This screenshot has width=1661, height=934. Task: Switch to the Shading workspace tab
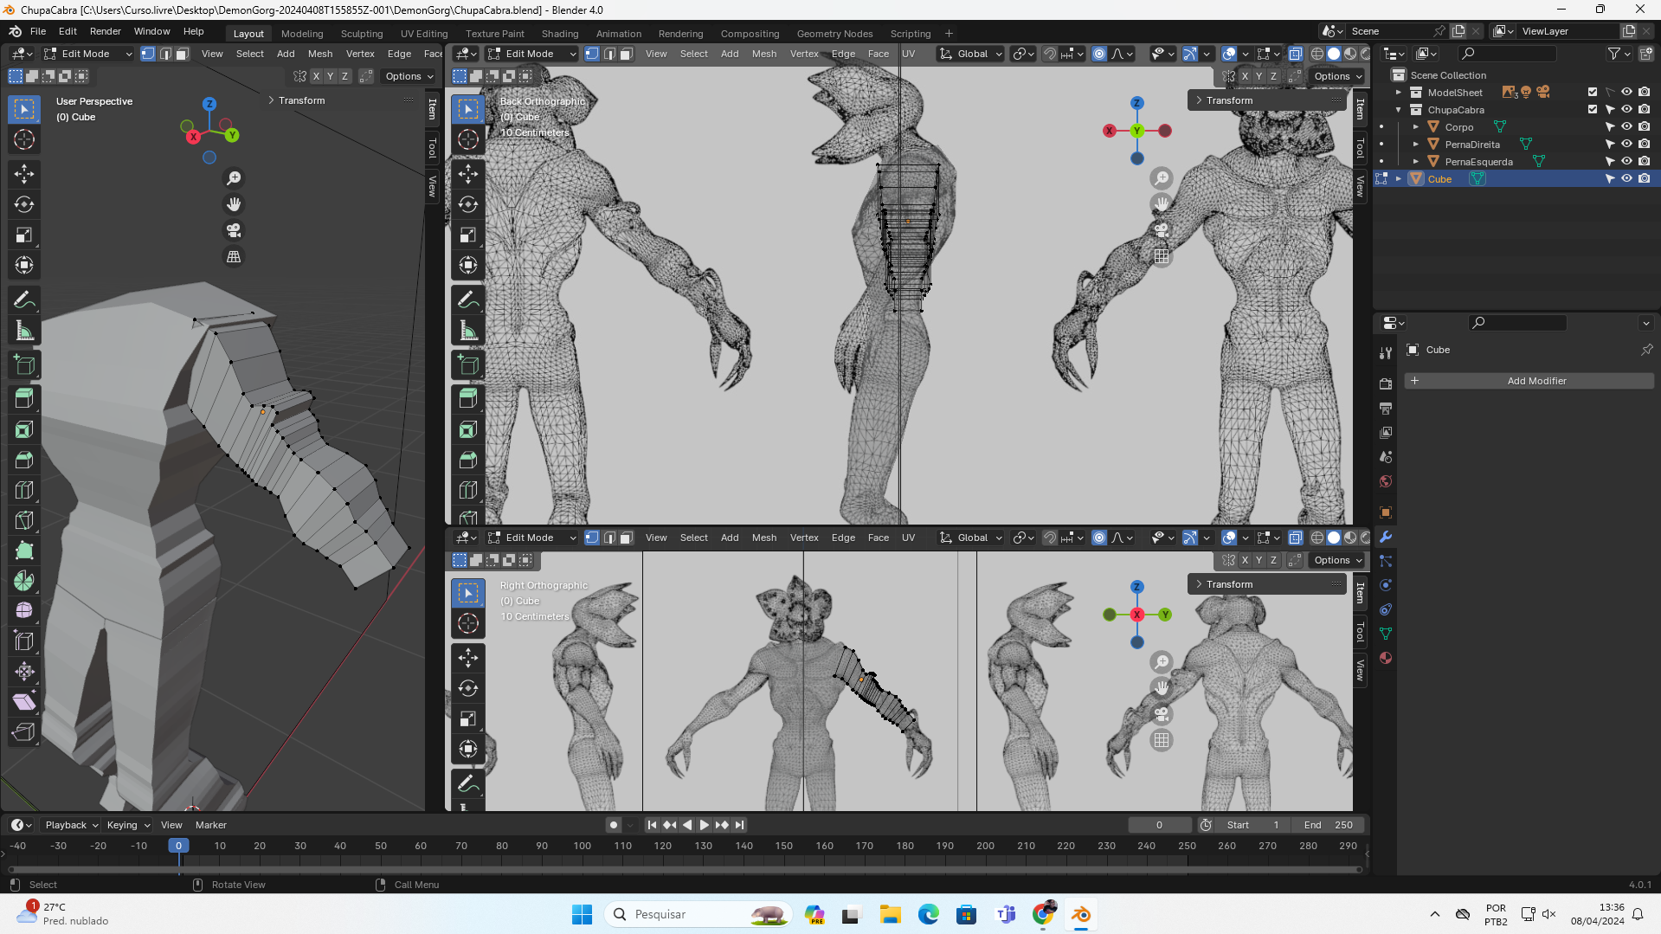click(560, 34)
